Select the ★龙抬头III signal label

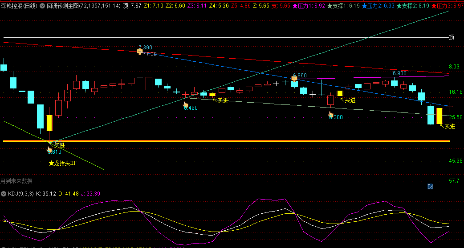[62, 163]
